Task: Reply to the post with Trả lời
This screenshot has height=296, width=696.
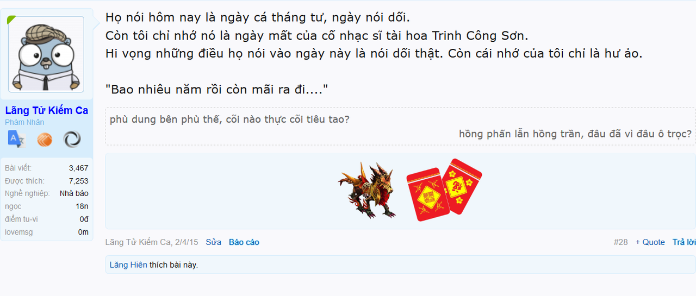Action: [684, 242]
